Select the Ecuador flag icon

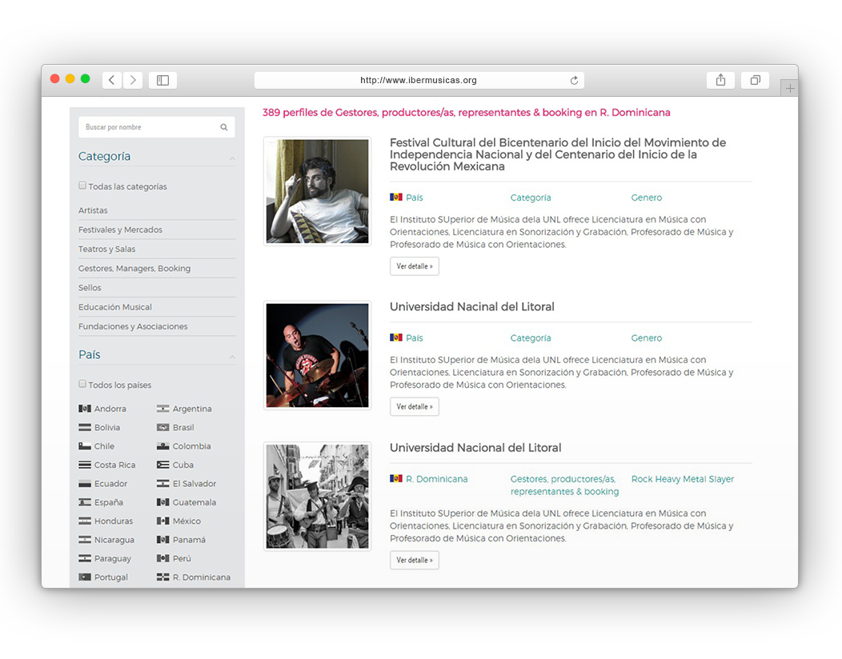(85, 484)
